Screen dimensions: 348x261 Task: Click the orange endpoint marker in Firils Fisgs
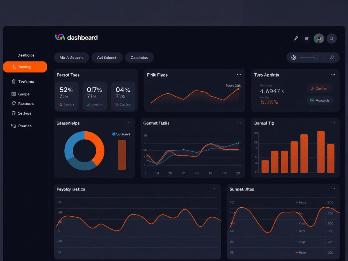pos(238,89)
